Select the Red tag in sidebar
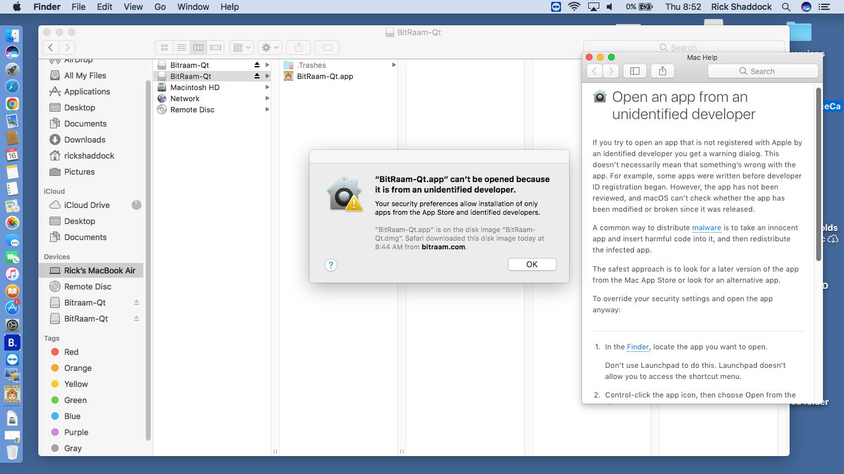The width and height of the screenshot is (844, 474). (x=71, y=352)
